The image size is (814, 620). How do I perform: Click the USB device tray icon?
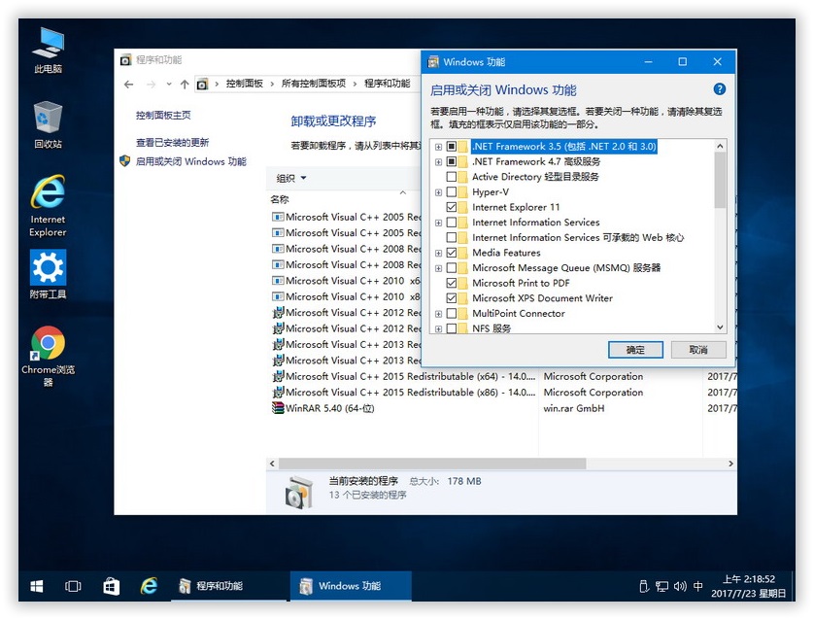pyautogui.click(x=644, y=586)
